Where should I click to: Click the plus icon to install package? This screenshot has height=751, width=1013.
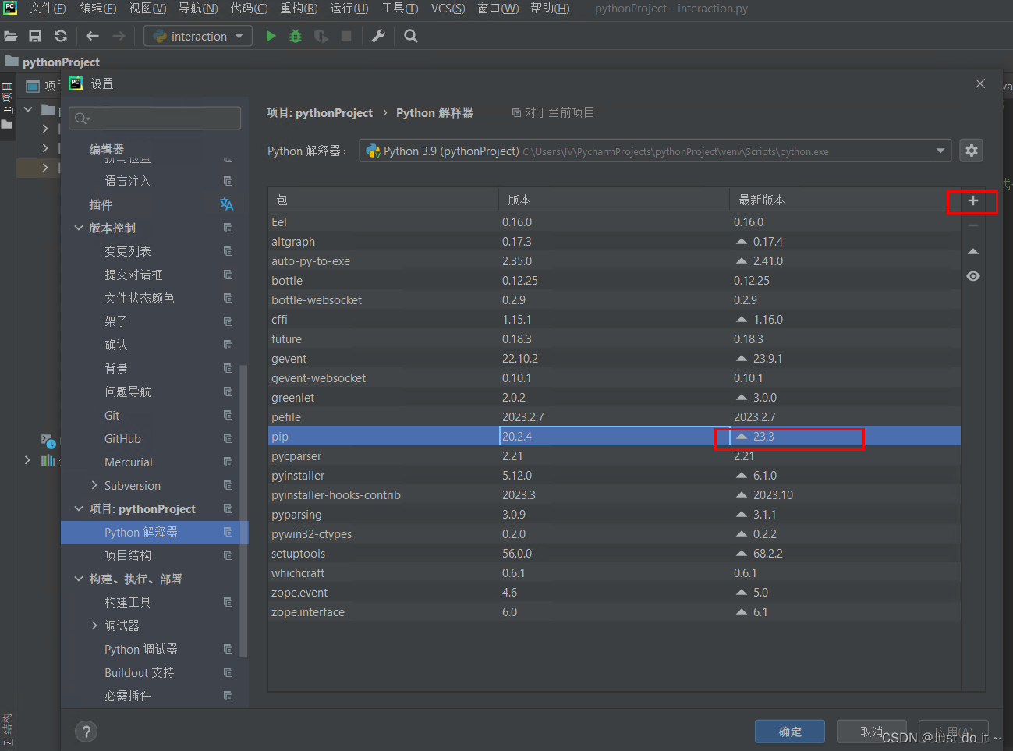click(973, 200)
